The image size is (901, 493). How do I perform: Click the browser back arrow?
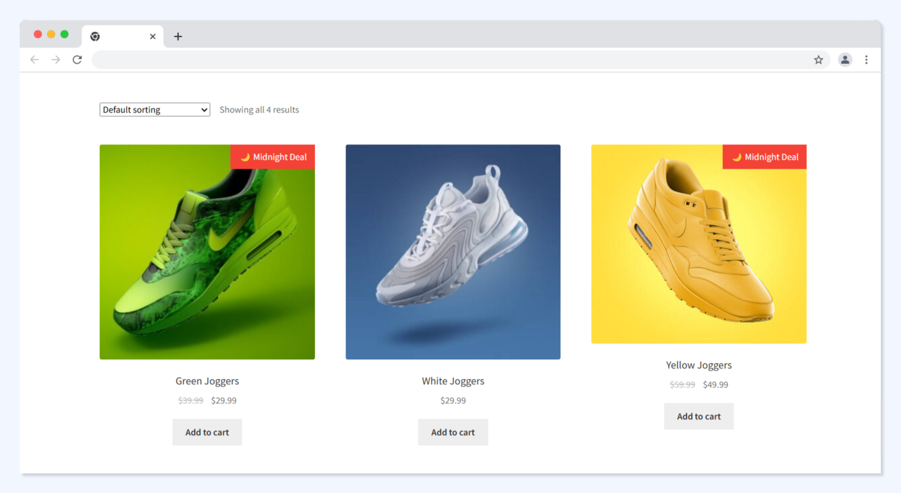point(35,59)
